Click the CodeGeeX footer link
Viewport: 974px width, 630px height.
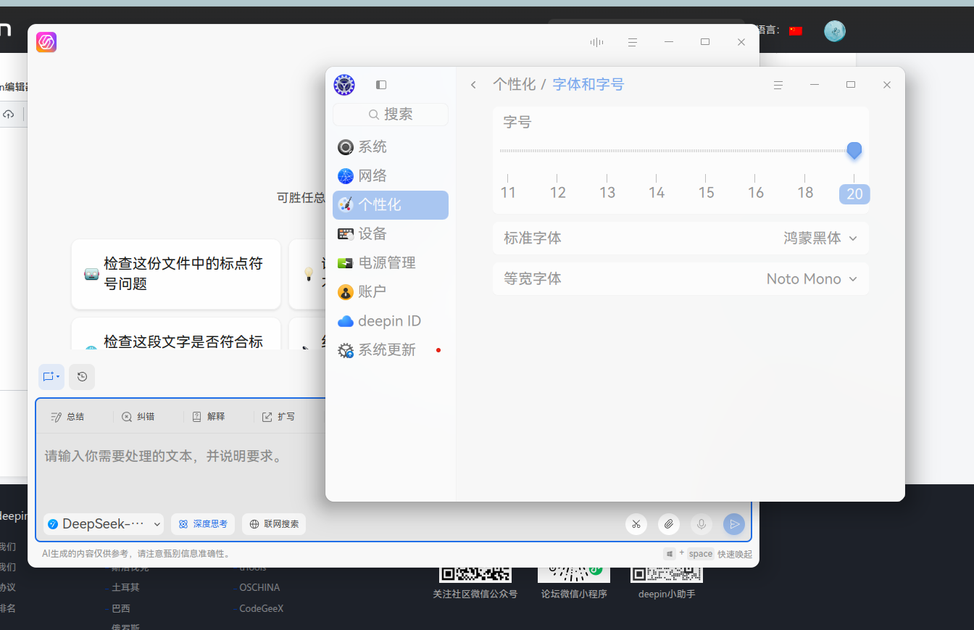point(262,609)
